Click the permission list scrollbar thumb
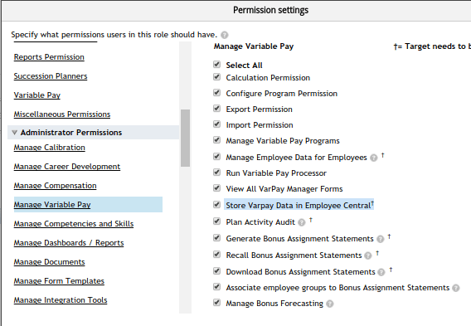The image size is (471, 326). [186, 138]
